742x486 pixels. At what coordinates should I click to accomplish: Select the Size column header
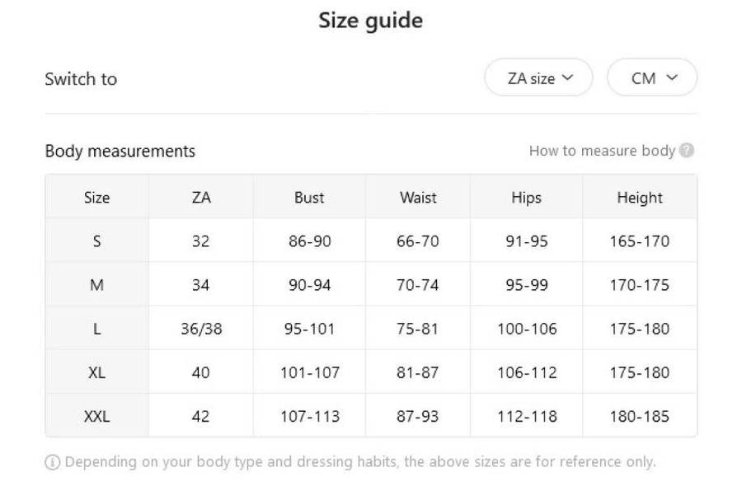click(x=96, y=198)
